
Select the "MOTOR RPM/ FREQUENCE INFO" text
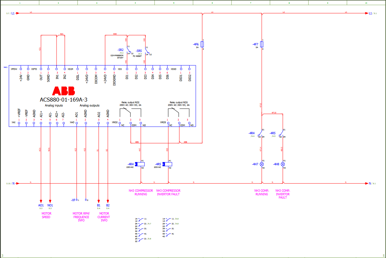tap(81, 217)
